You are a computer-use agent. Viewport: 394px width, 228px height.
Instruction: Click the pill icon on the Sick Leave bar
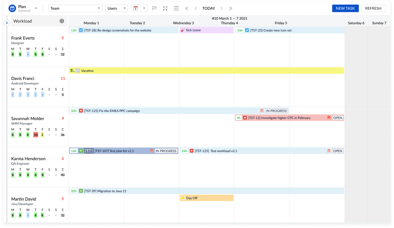point(183,30)
